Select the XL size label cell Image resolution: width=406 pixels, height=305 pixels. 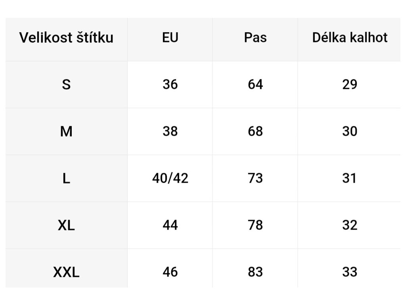pos(66,225)
